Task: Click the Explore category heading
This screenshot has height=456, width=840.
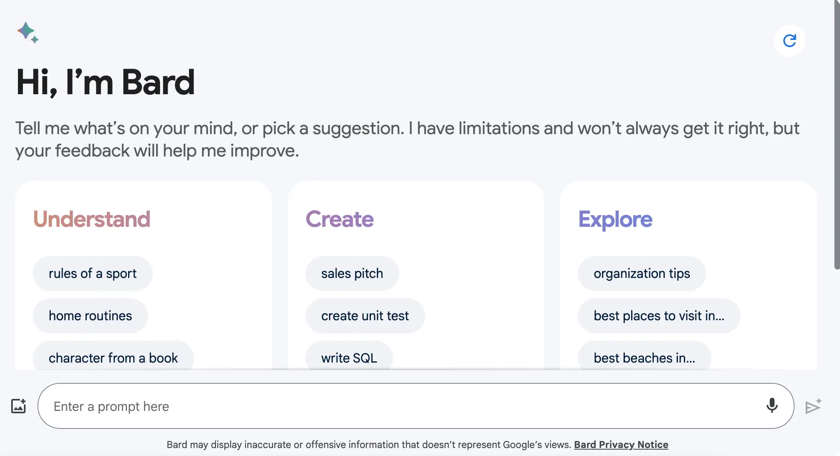Action: pos(615,219)
